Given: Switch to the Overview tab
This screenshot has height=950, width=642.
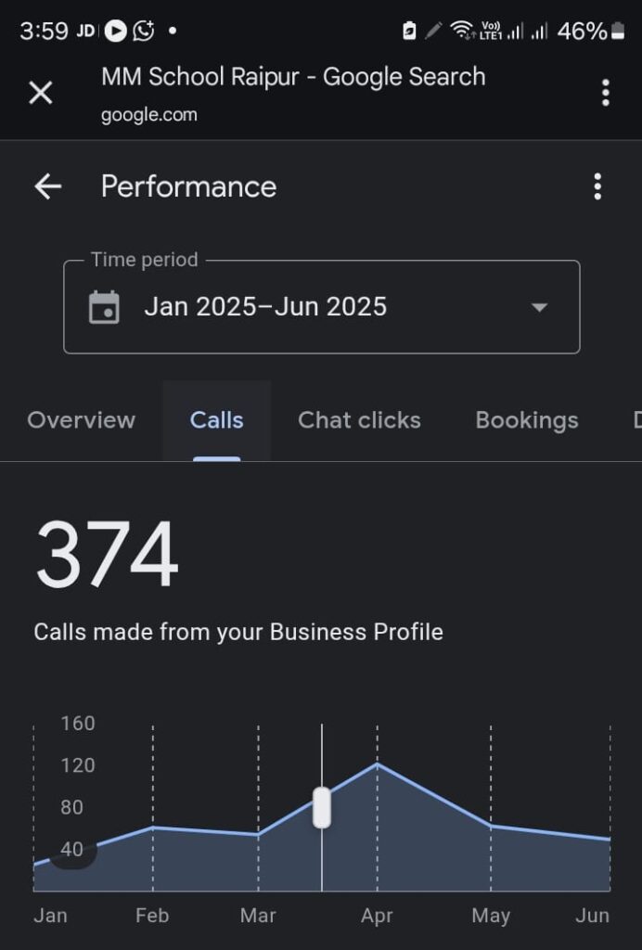Looking at the screenshot, I should (x=82, y=420).
